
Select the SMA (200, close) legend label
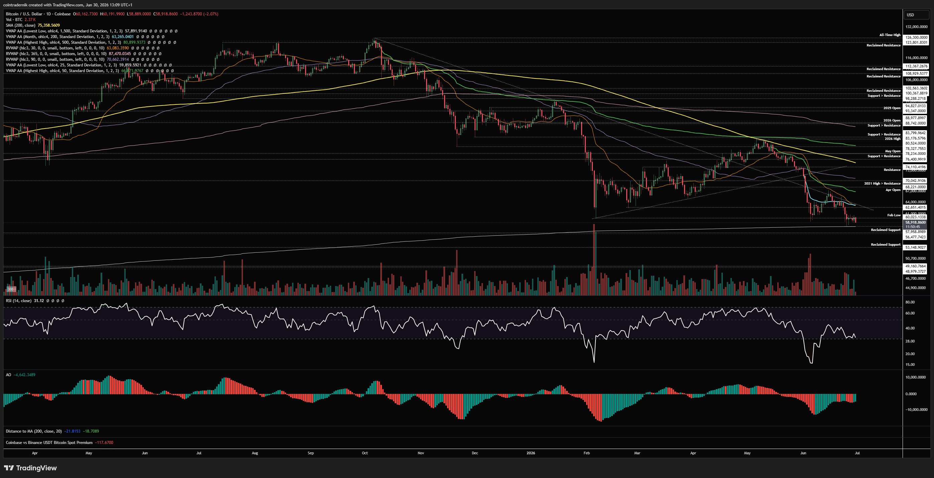[20, 25]
